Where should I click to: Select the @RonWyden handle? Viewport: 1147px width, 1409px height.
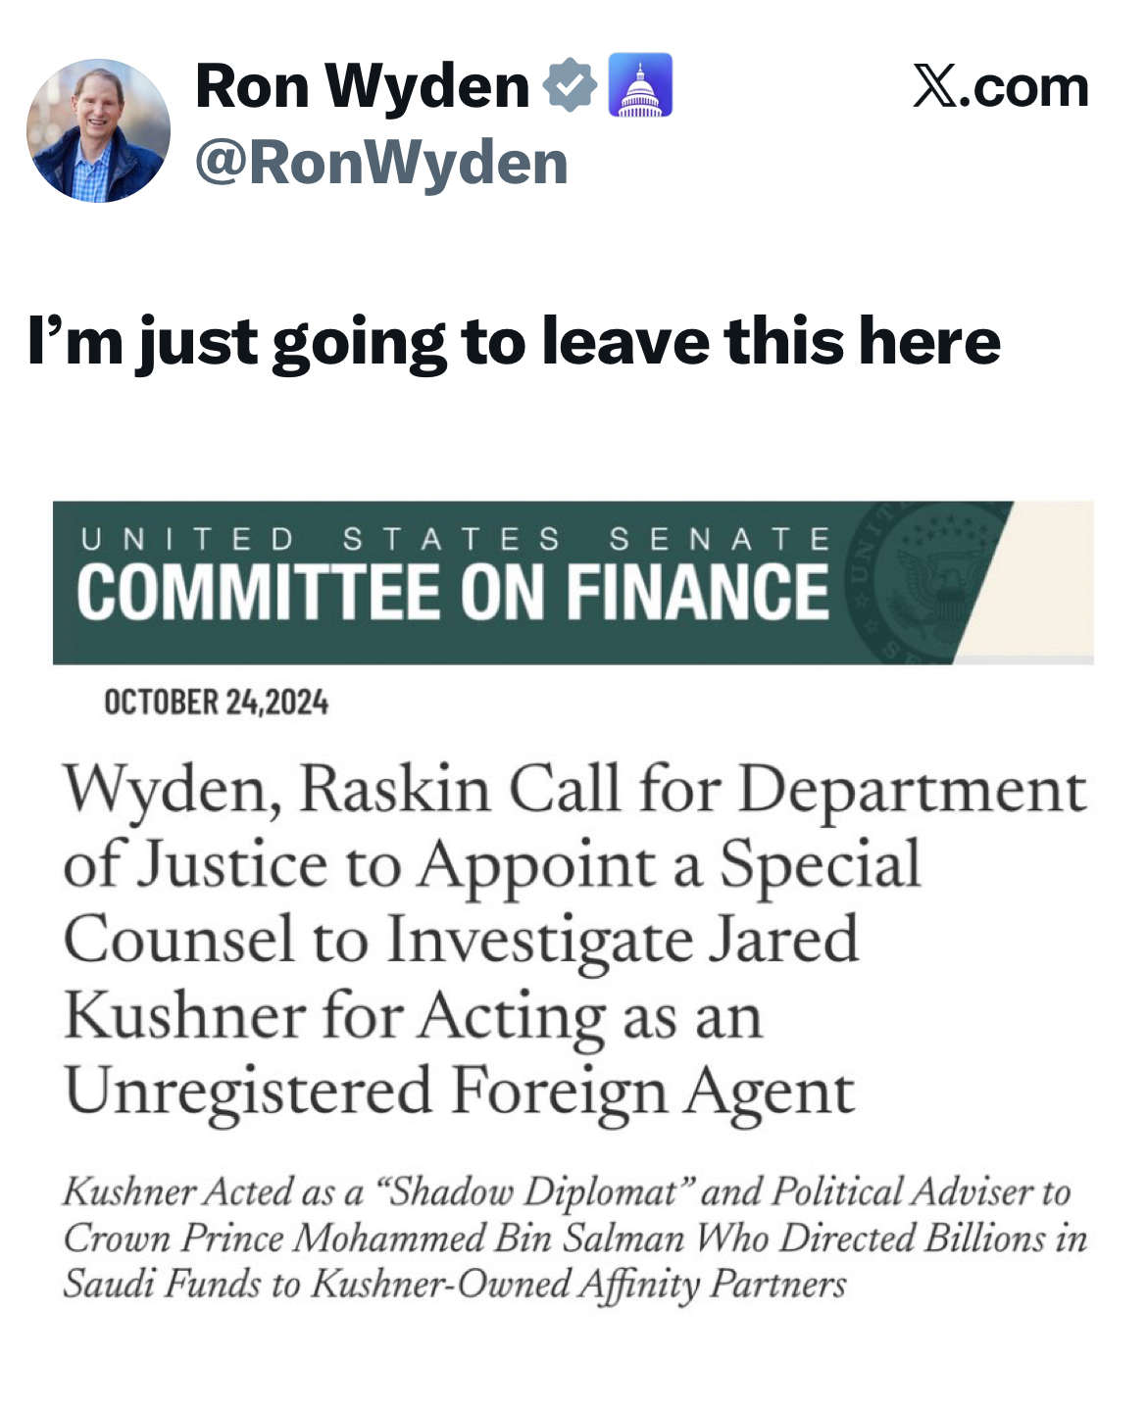tap(381, 163)
